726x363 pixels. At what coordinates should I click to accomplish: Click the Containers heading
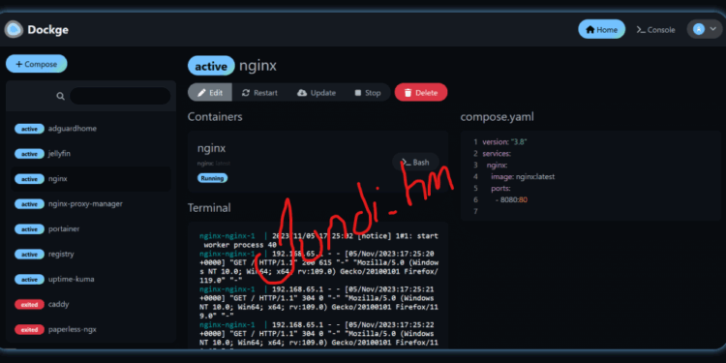pyautogui.click(x=215, y=117)
